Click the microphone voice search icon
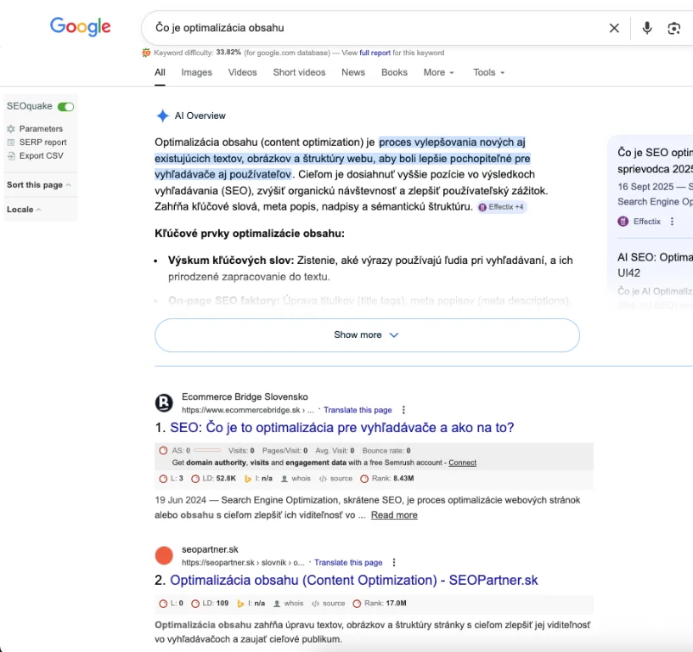The height and width of the screenshot is (652, 693). (x=647, y=28)
